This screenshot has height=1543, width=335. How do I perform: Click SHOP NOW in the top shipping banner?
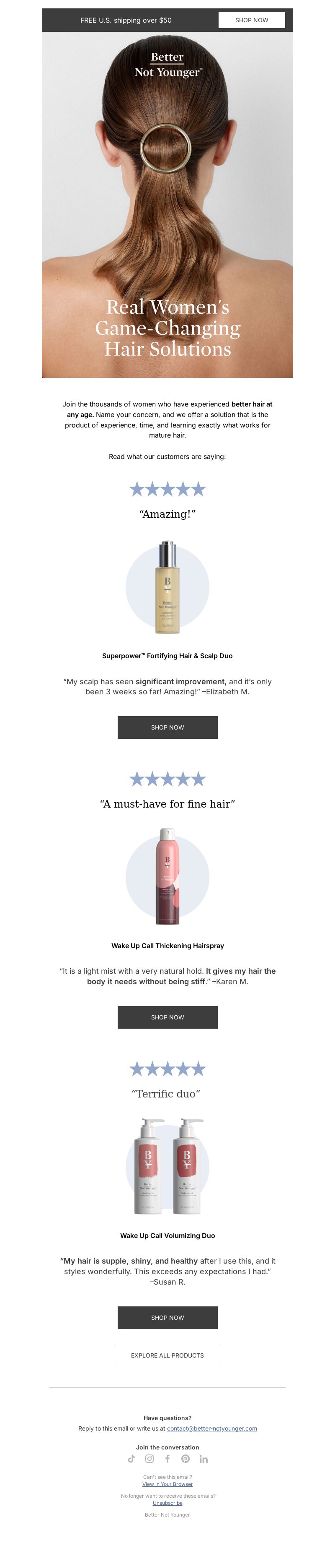(251, 20)
